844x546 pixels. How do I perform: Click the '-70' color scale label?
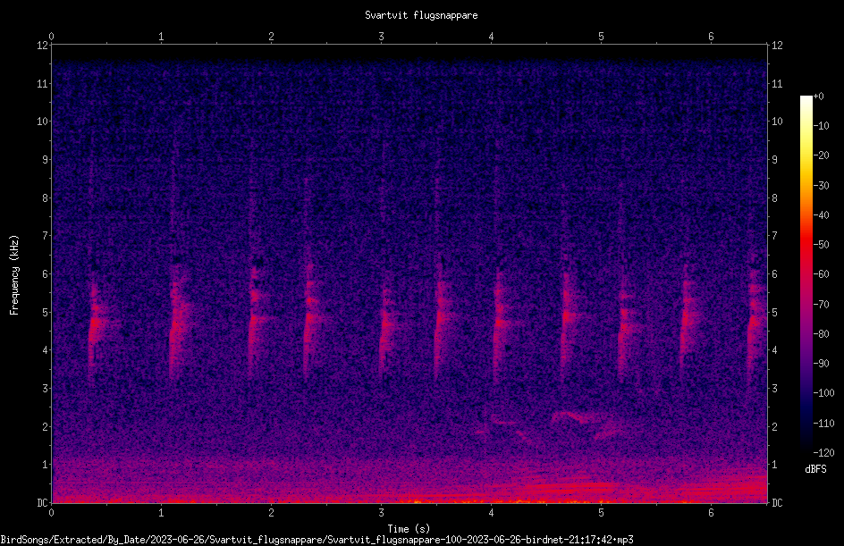click(821, 305)
